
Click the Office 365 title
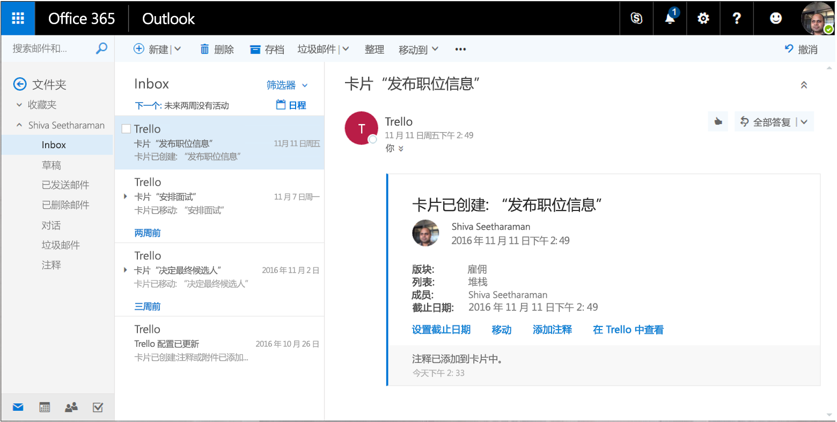pos(82,18)
